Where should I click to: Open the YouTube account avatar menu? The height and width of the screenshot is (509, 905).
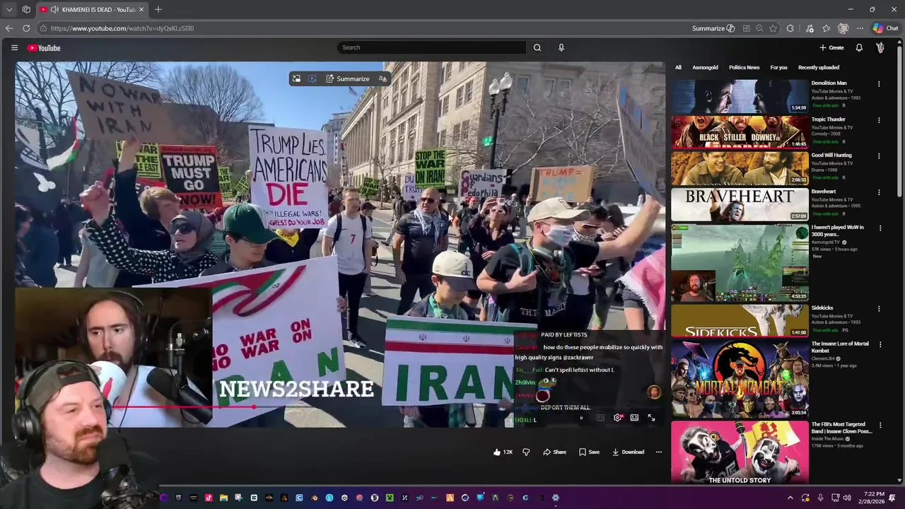click(880, 47)
